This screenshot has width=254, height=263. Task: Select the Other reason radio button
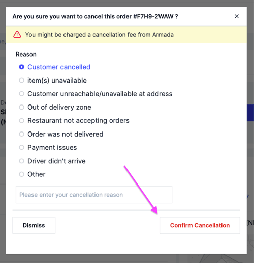point(21,174)
